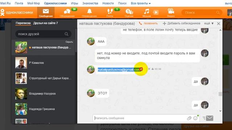Focus the Написать сообщение input
232x130 pixels.
[140, 118]
